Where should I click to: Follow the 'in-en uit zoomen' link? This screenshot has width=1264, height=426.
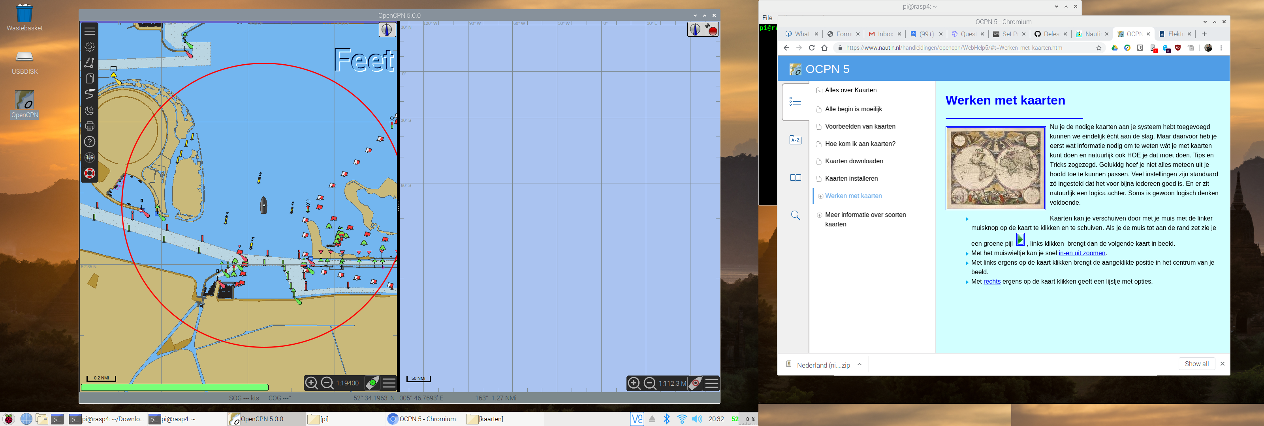[x=1082, y=254]
